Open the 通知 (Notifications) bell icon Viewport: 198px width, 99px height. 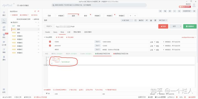(4, 58)
